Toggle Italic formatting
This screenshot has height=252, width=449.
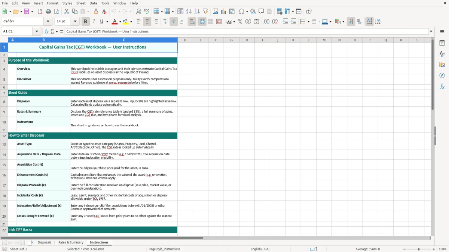pyautogui.click(x=94, y=22)
